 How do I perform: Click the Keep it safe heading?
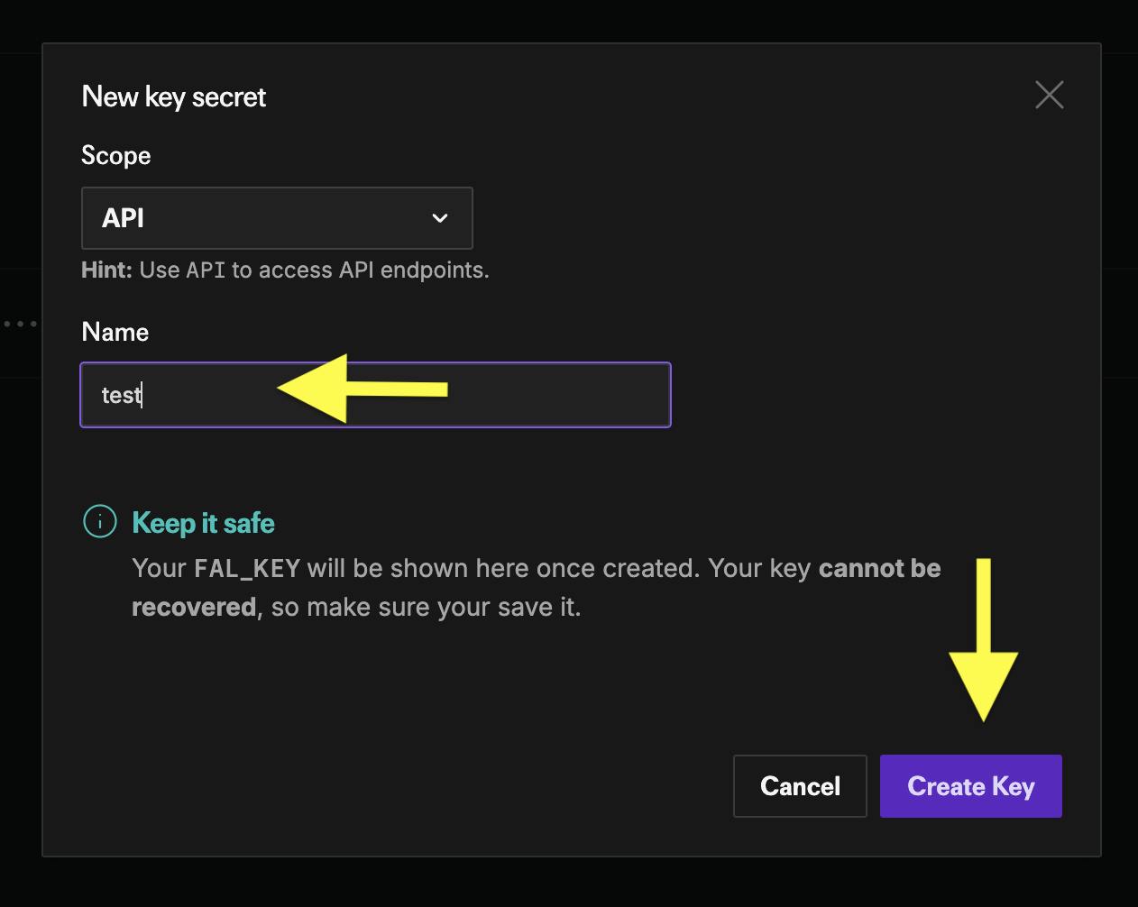[203, 523]
